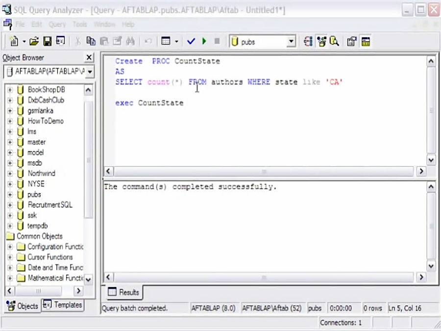Screen dimensions: 441x331
Task: Expand the Common Objects Cursor Functions folder
Action: point(10,257)
